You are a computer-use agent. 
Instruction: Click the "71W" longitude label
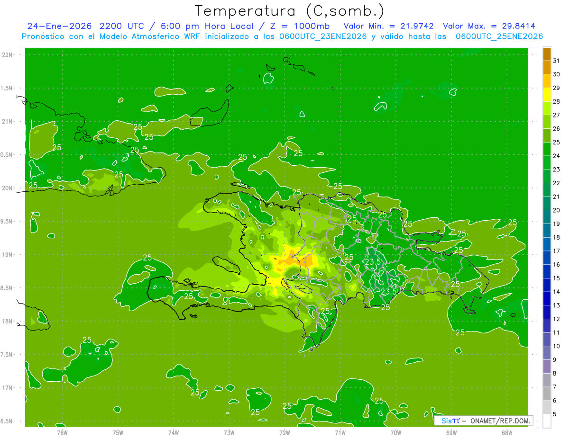(340, 432)
